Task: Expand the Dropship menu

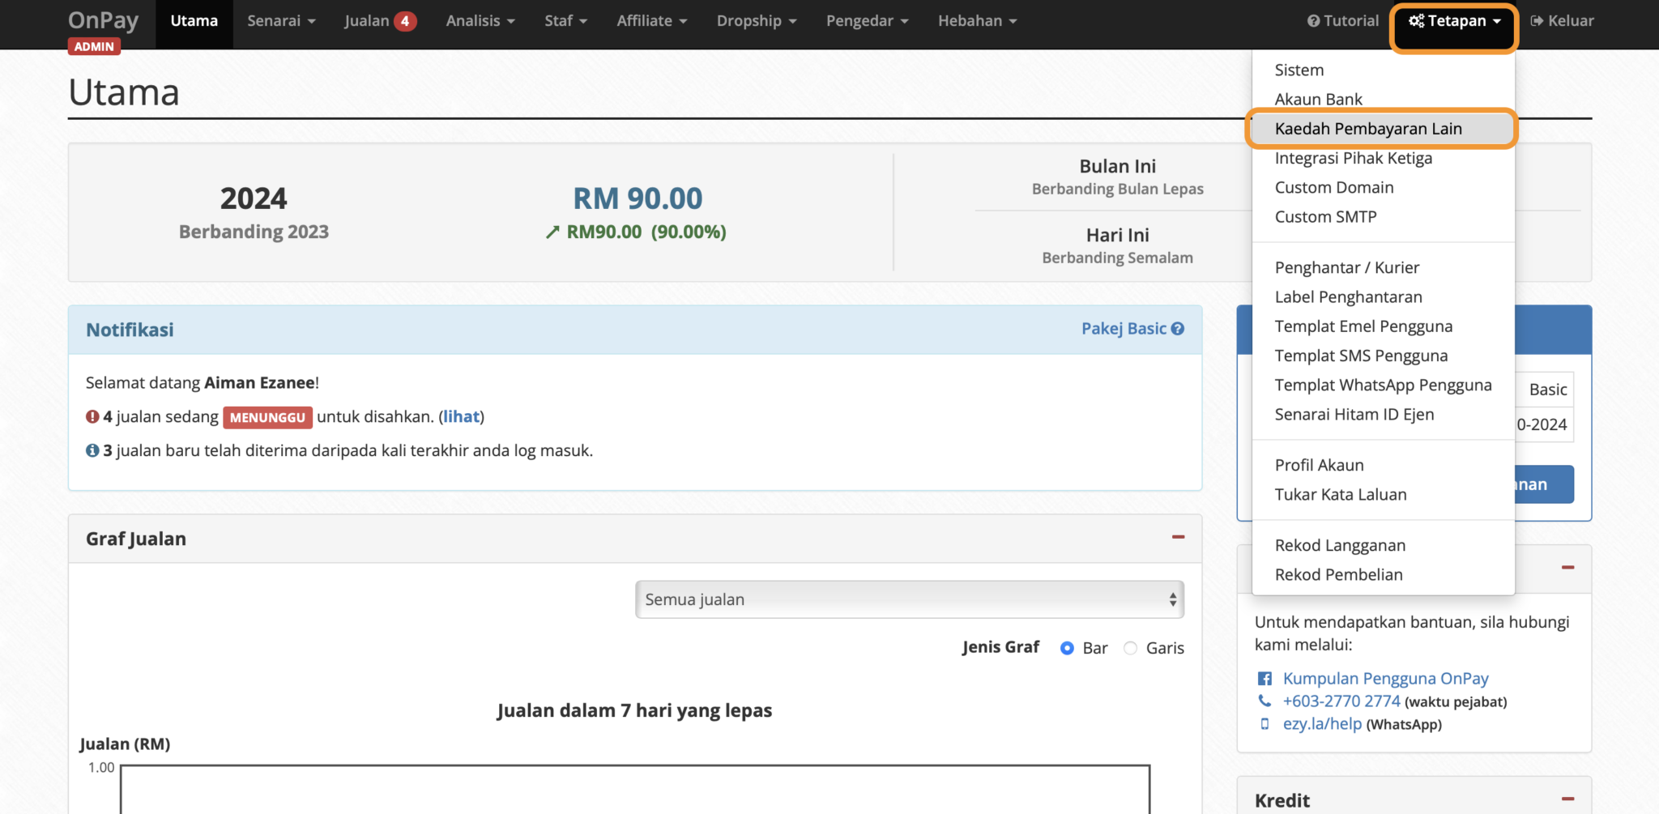Action: point(755,21)
